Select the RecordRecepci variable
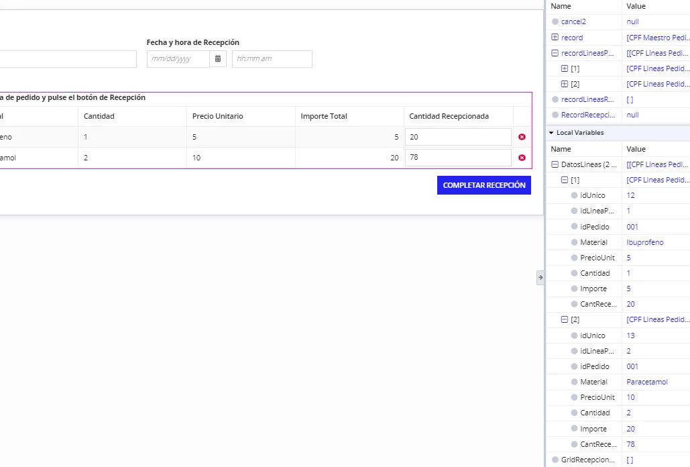The width and height of the screenshot is (690, 467). (588, 115)
